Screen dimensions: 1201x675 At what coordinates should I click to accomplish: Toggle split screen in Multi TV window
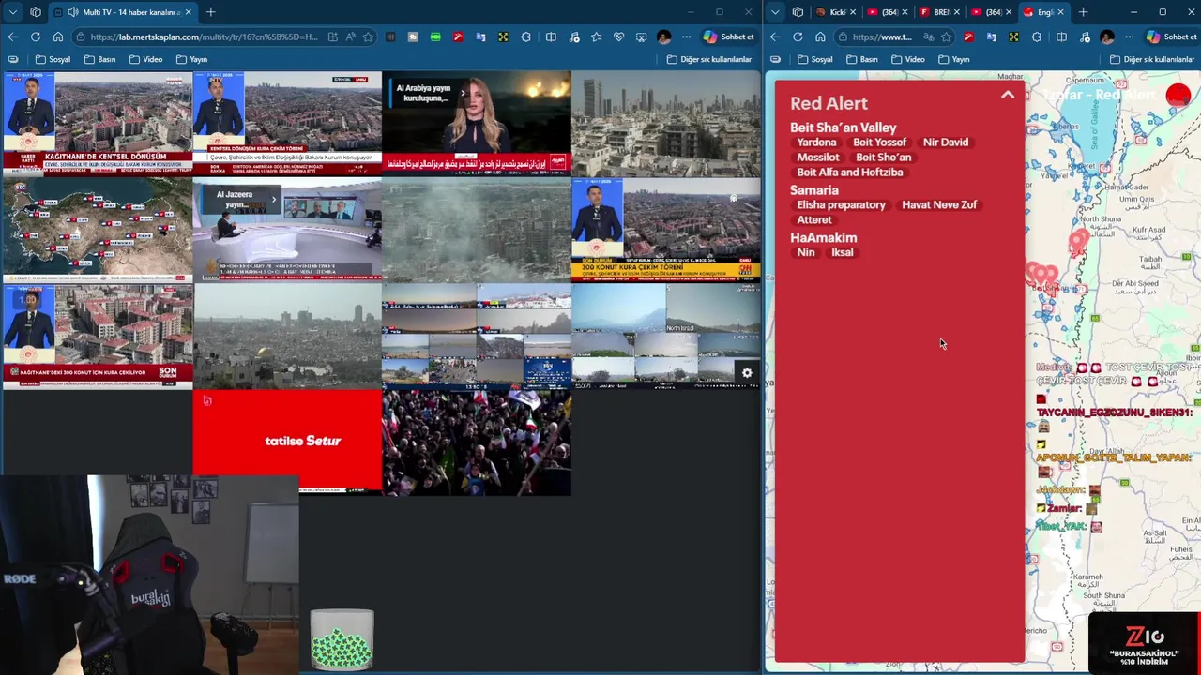click(551, 37)
